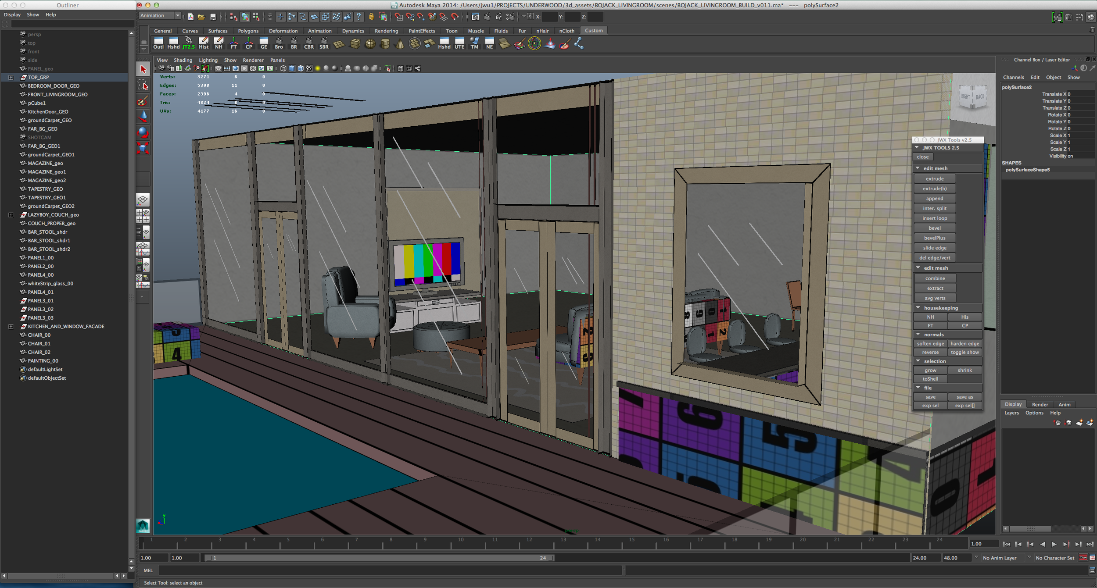The width and height of the screenshot is (1097, 588).
Task: Click the insert loop button
Action: pos(935,218)
